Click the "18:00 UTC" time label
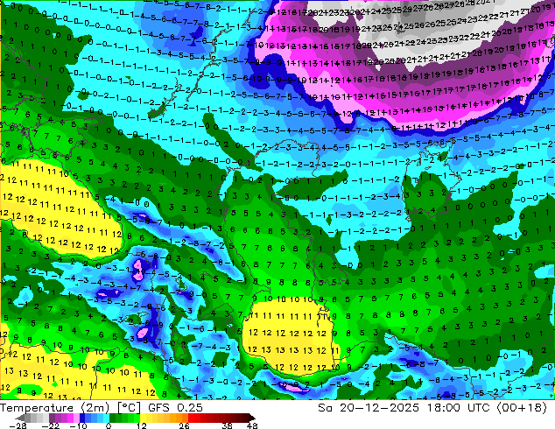The height and width of the screenshot is (429, 555). click(460, 408)
